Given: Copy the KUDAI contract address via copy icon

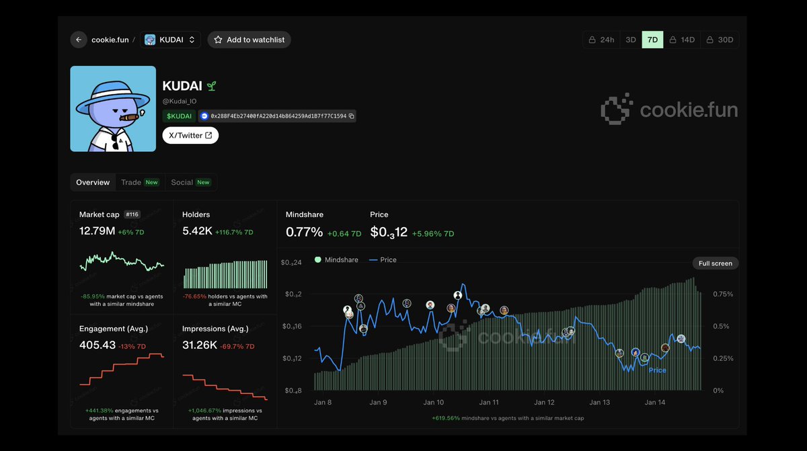Looking at the screenshot, I should pos(352,116).
